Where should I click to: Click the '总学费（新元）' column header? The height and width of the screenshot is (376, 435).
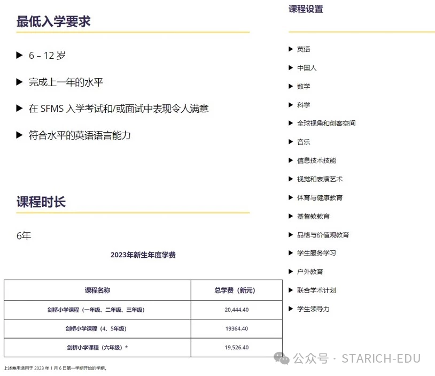coord(235,290)
